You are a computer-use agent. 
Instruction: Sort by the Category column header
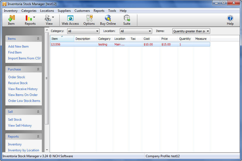pos(105,39)
